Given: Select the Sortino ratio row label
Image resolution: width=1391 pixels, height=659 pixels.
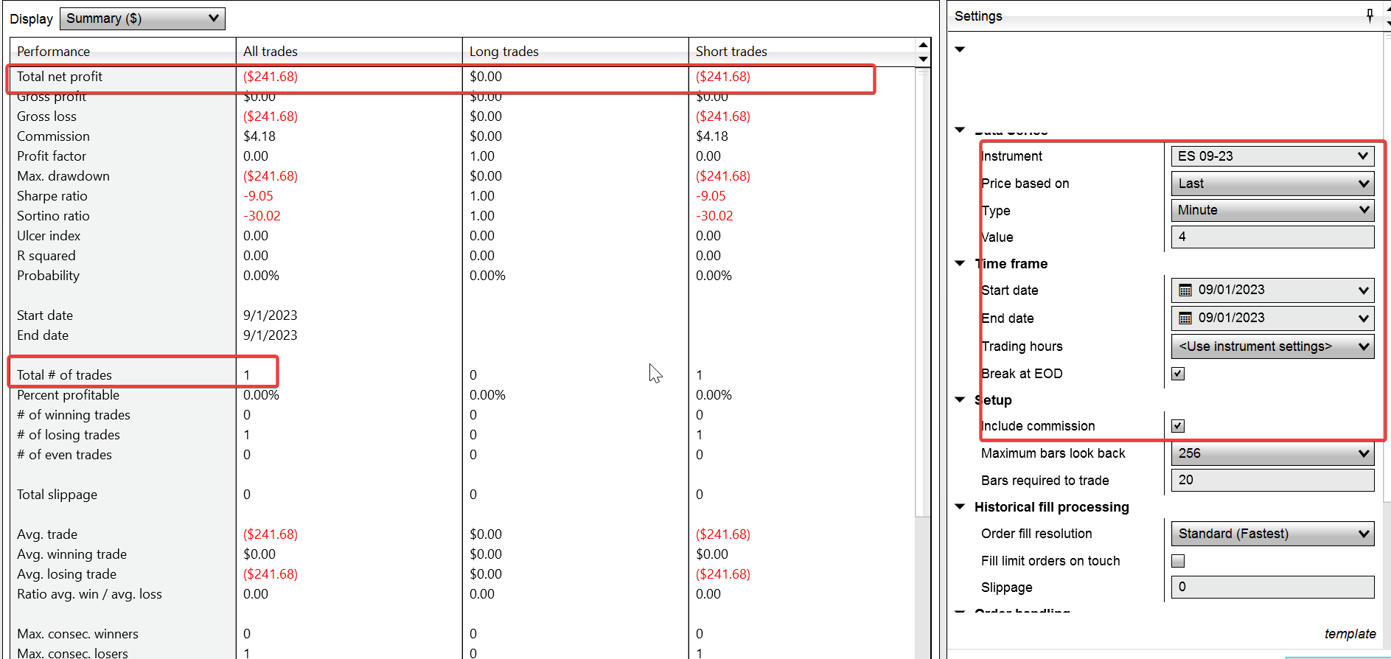Looking at the screenshot, I should pos(53,216).
